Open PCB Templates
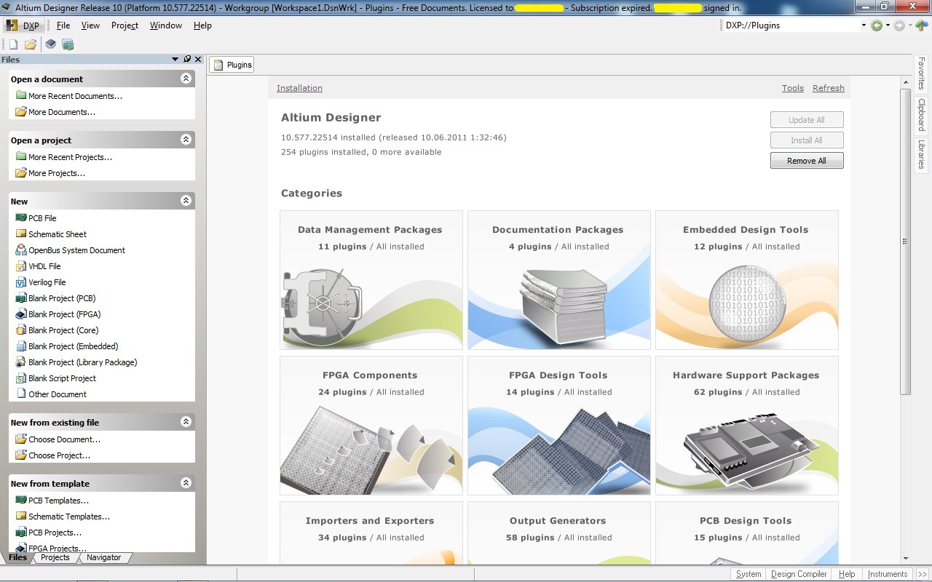932x582 pixels. point(58,501)
